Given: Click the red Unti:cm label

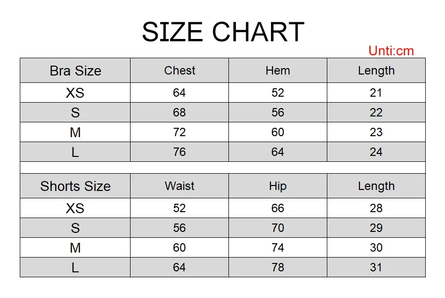Looking at the screenshot, I should click(391, 51).
